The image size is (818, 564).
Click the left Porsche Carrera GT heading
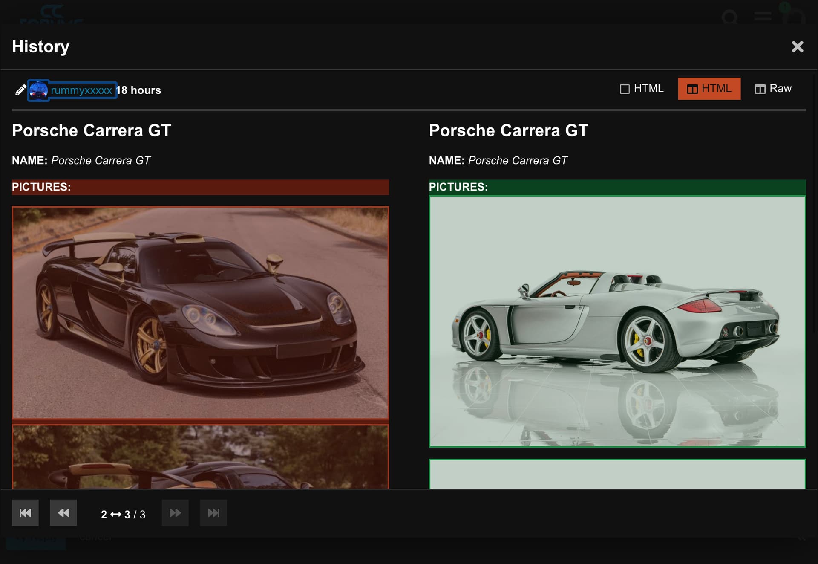[92, 130]
